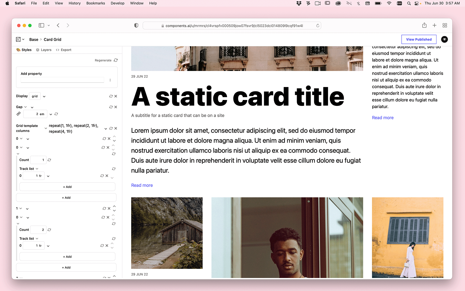Open Spotlight search in menu bar

[x=409, y=3]
